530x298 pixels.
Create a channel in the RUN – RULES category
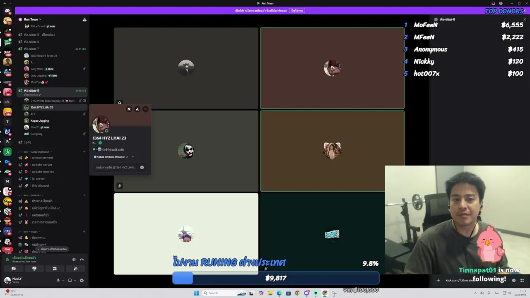tap(84, 232)
